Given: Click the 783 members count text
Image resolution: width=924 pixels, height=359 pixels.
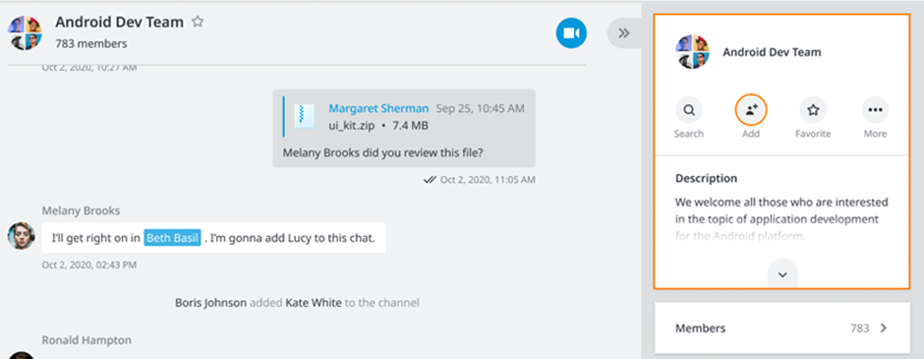Looking at the screenshot, I should (x=90, y=43).
